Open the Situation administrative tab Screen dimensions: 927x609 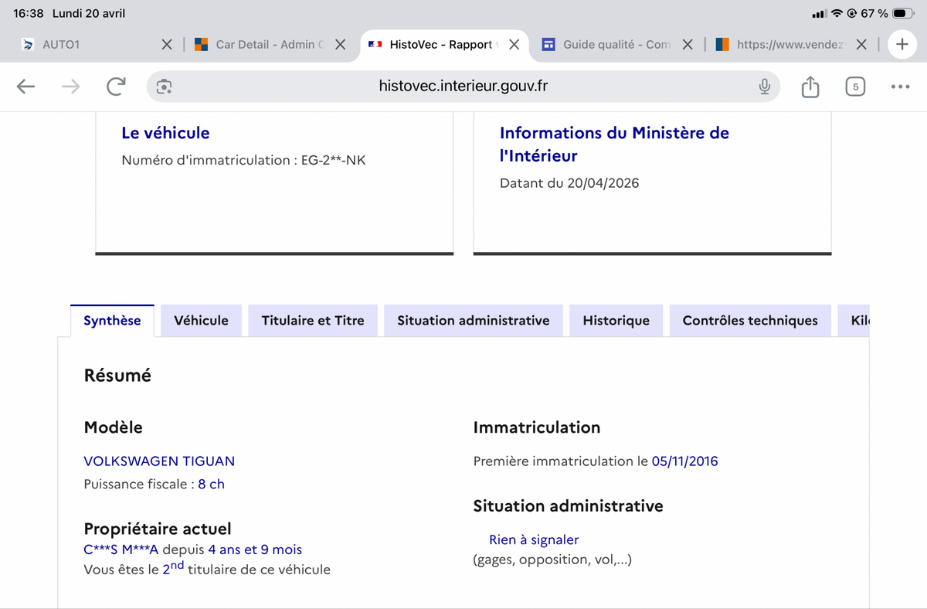(x=474, y=321)
